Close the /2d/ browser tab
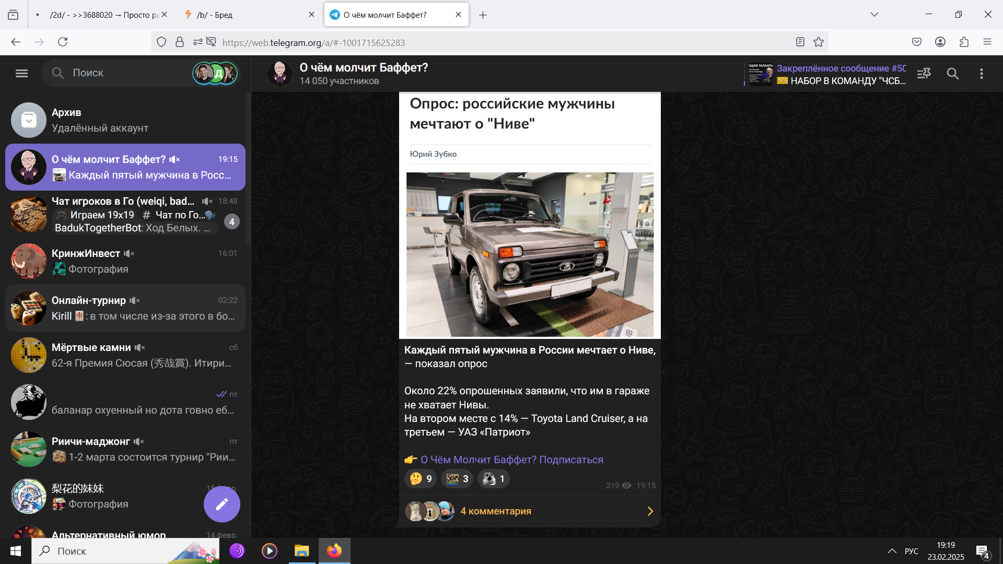This screenshot has height=564, width=1003. pos(165,15)
